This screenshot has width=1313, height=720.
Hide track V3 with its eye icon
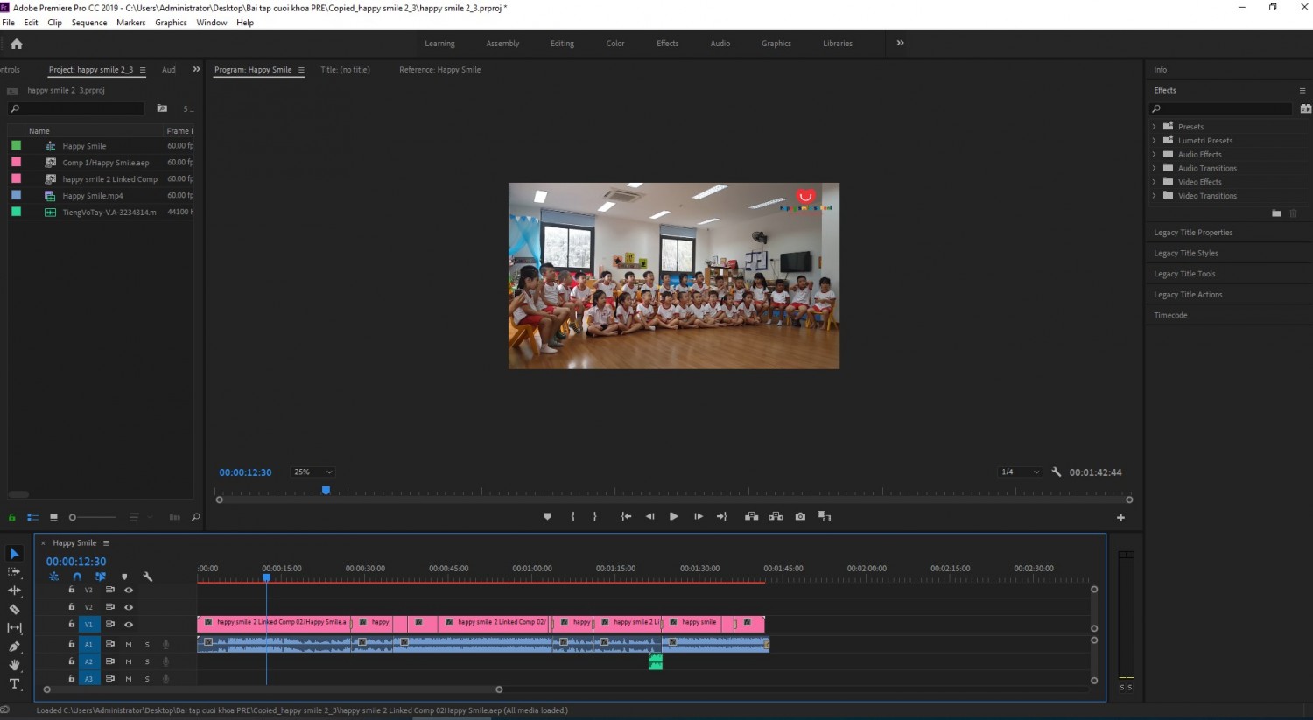(x=129, y=590)
